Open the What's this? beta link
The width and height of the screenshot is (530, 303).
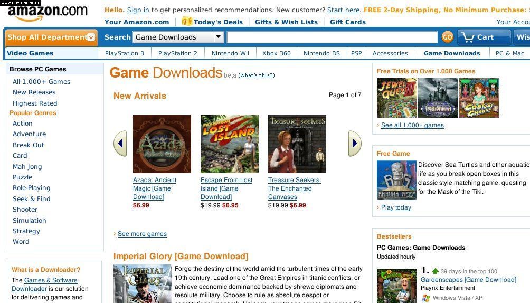(x=257, y=75)
